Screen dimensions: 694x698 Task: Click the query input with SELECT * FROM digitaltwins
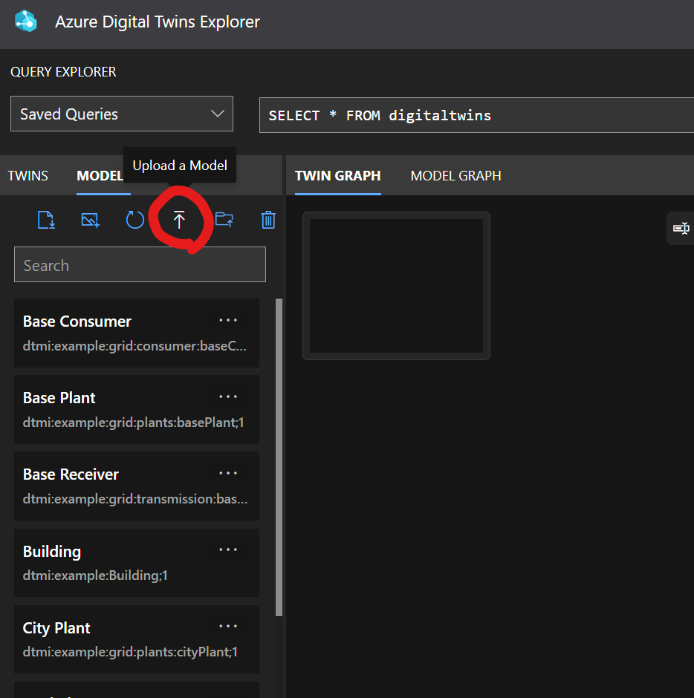(x=476, y=115)
